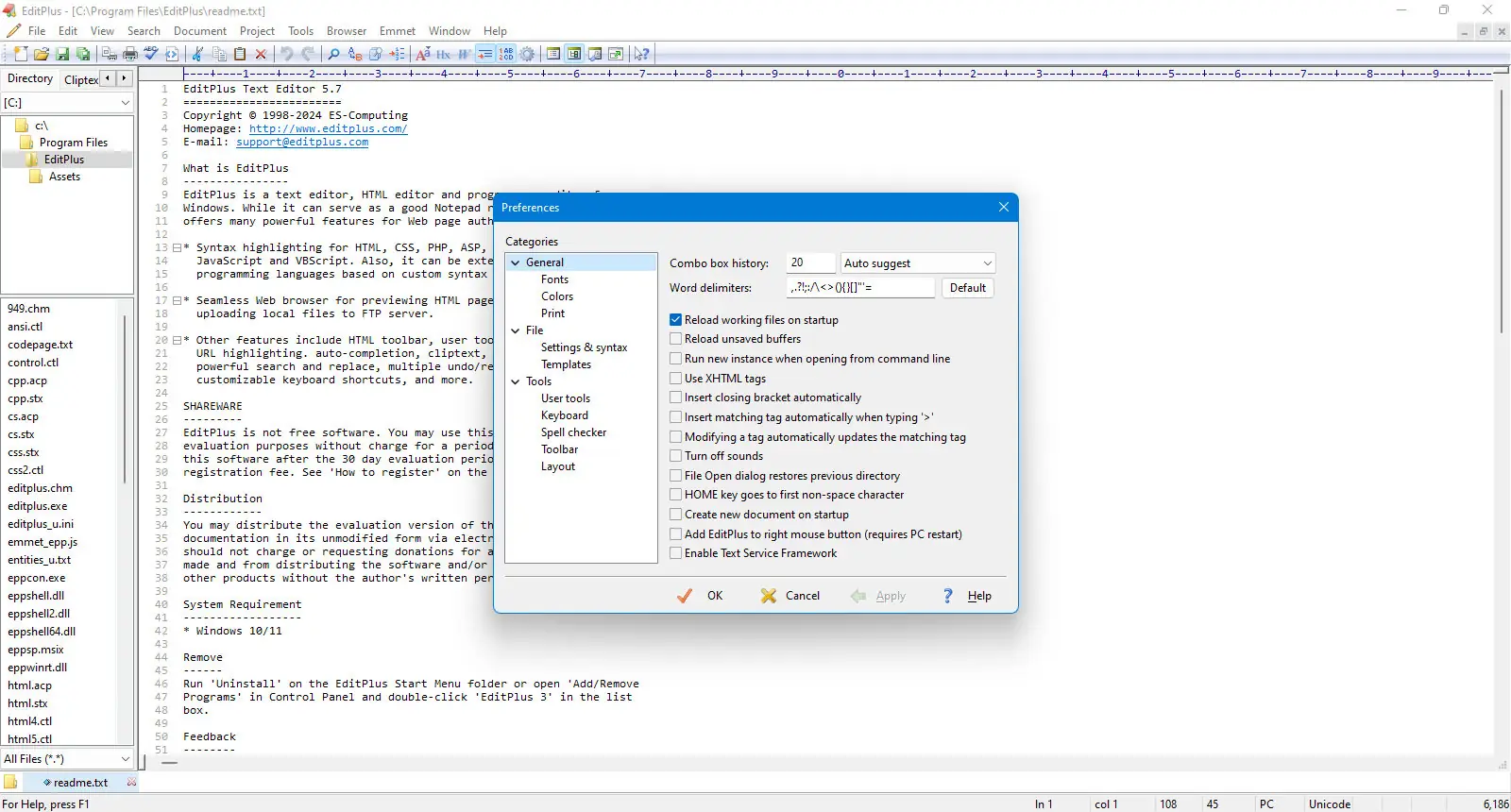Image resolution: width=1511 pixels, height=812 pixels.
Task: Click the View in Browser toolbar icon
Action: (x=172, y=54)
